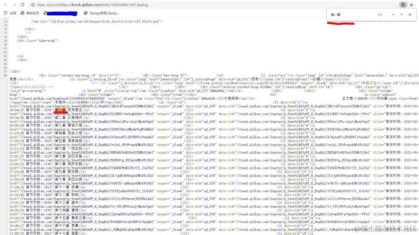419x235 pixels.
Task: Reload the view-source page
Action: click(x=23, y=5)
